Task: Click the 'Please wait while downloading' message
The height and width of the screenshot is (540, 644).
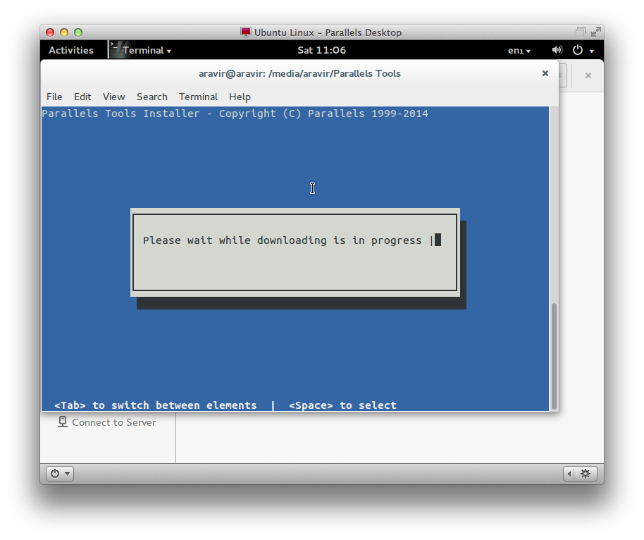Action: click(282, 240)
